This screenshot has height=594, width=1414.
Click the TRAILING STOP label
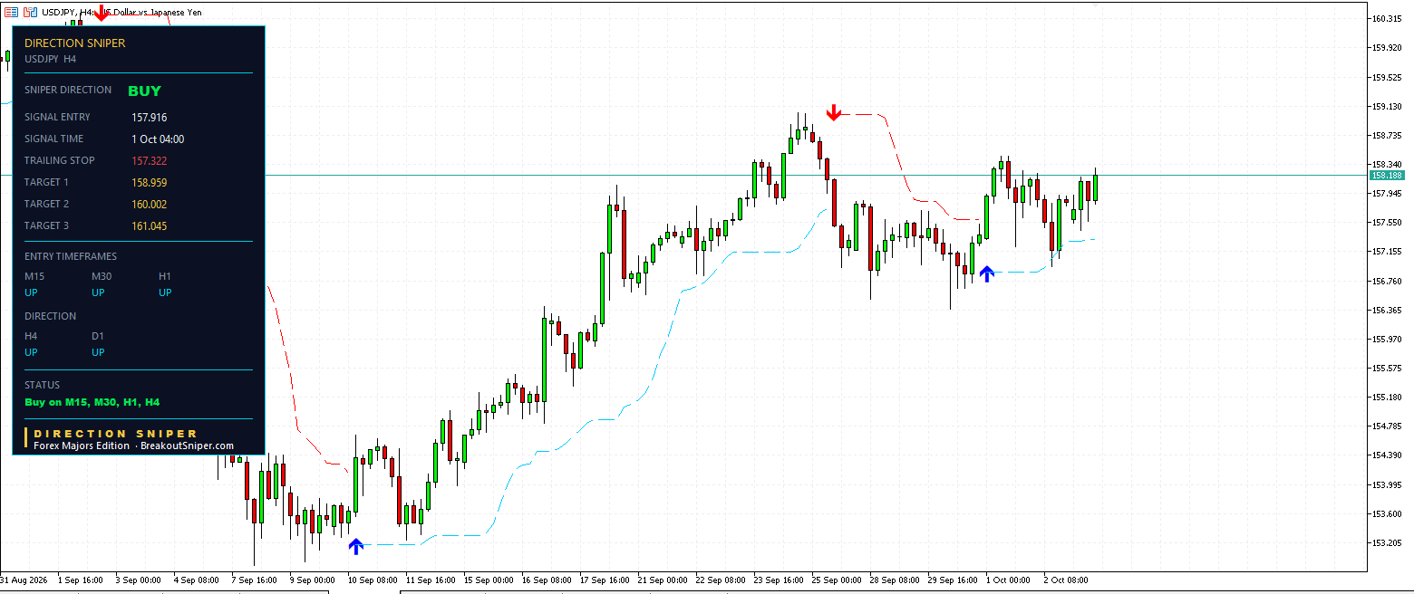[60, 160]
